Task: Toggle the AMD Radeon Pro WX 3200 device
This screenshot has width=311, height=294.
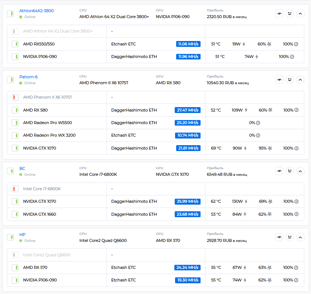Action: [15, 136]
